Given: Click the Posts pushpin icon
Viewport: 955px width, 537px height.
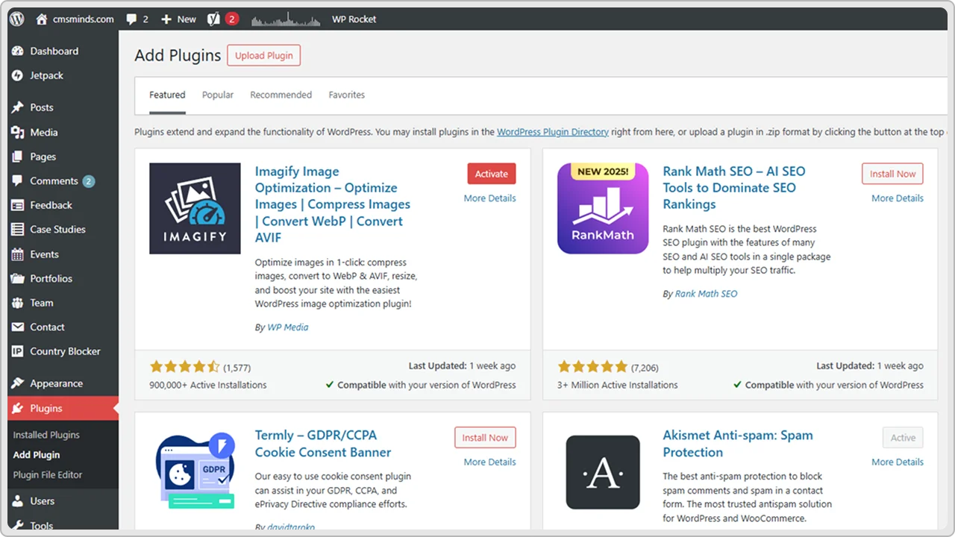Looking at the screenshot, I should coord(18,107).
